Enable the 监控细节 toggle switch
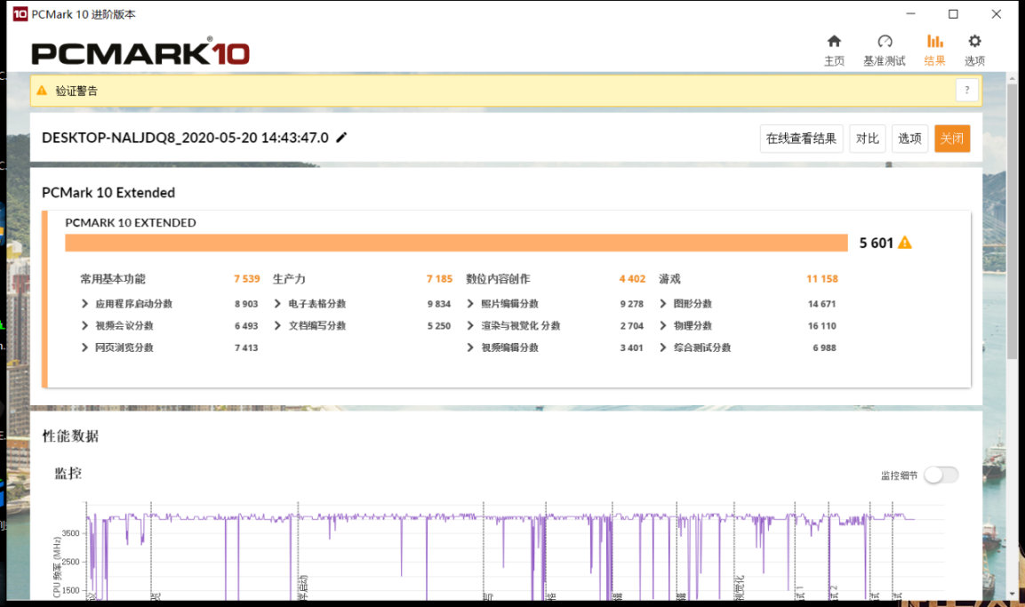1025x607 pixels. (941, 475)
